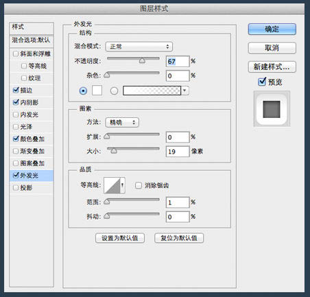The height and width of the screenshot is (297, 310).
Task: Enable the 消除锯齿 checkbox
Action: (x=139, y=185)
